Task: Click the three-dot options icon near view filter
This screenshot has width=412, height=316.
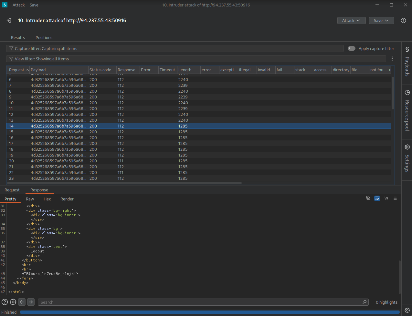Action: pos(392,59)
